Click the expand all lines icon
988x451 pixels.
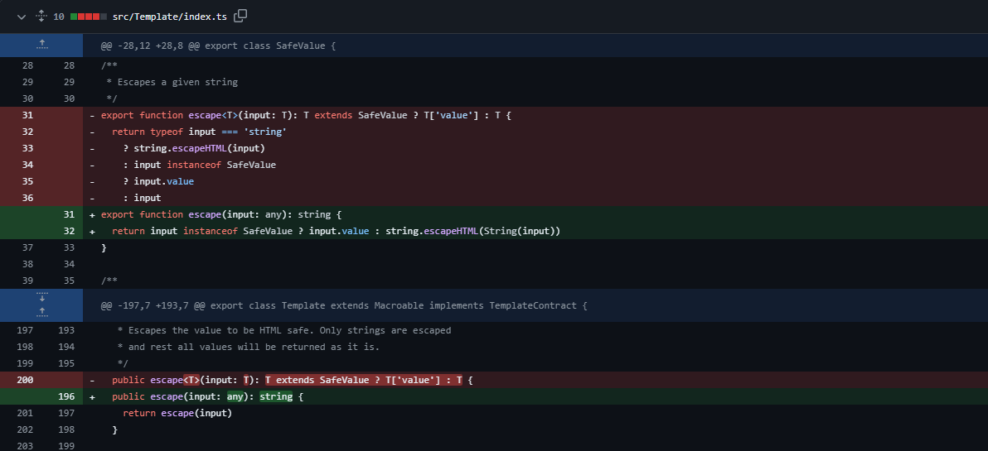point(41,17)
